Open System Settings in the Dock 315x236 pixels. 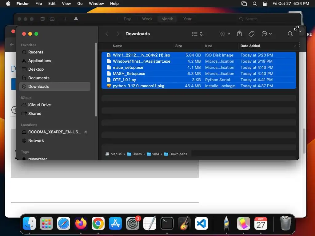click(133, 223)
